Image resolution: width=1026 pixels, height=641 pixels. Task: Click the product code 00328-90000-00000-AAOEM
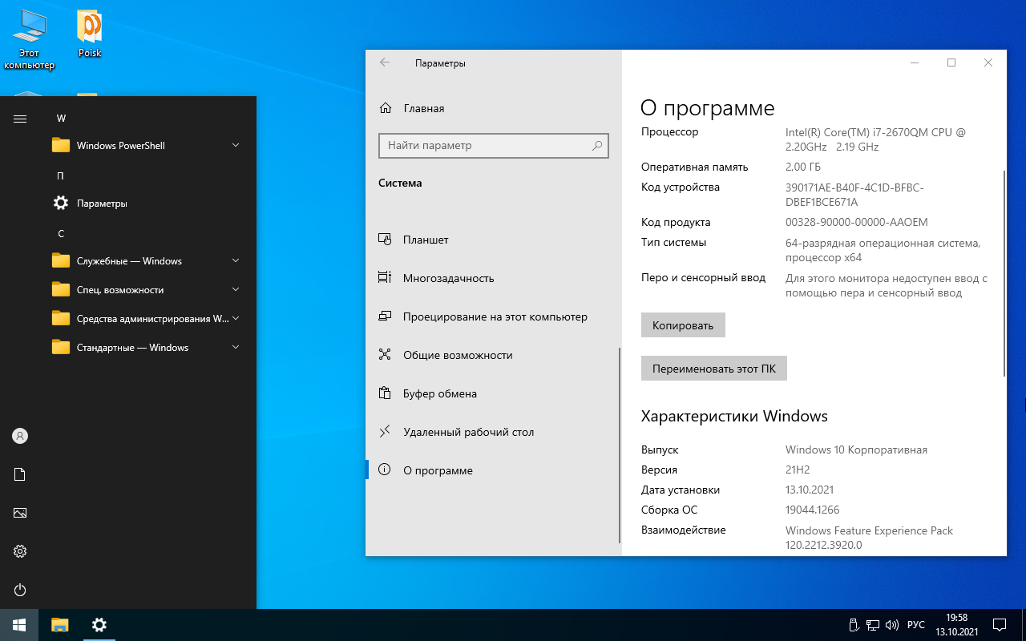(857, 222)
